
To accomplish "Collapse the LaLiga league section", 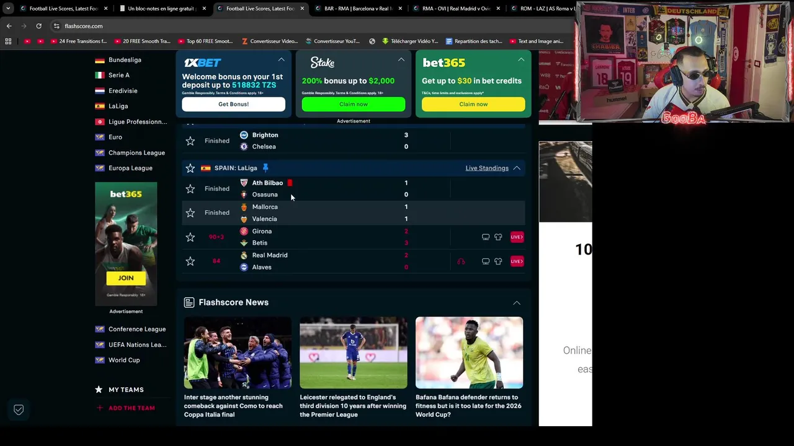I will tap(517, 168).
